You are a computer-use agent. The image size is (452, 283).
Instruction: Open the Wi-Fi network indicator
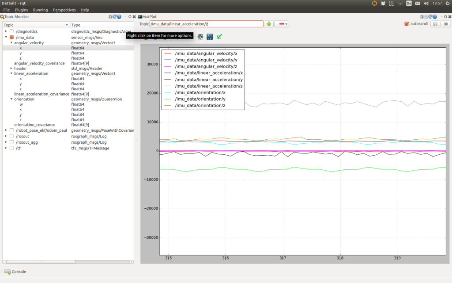[x=400, y=3]
